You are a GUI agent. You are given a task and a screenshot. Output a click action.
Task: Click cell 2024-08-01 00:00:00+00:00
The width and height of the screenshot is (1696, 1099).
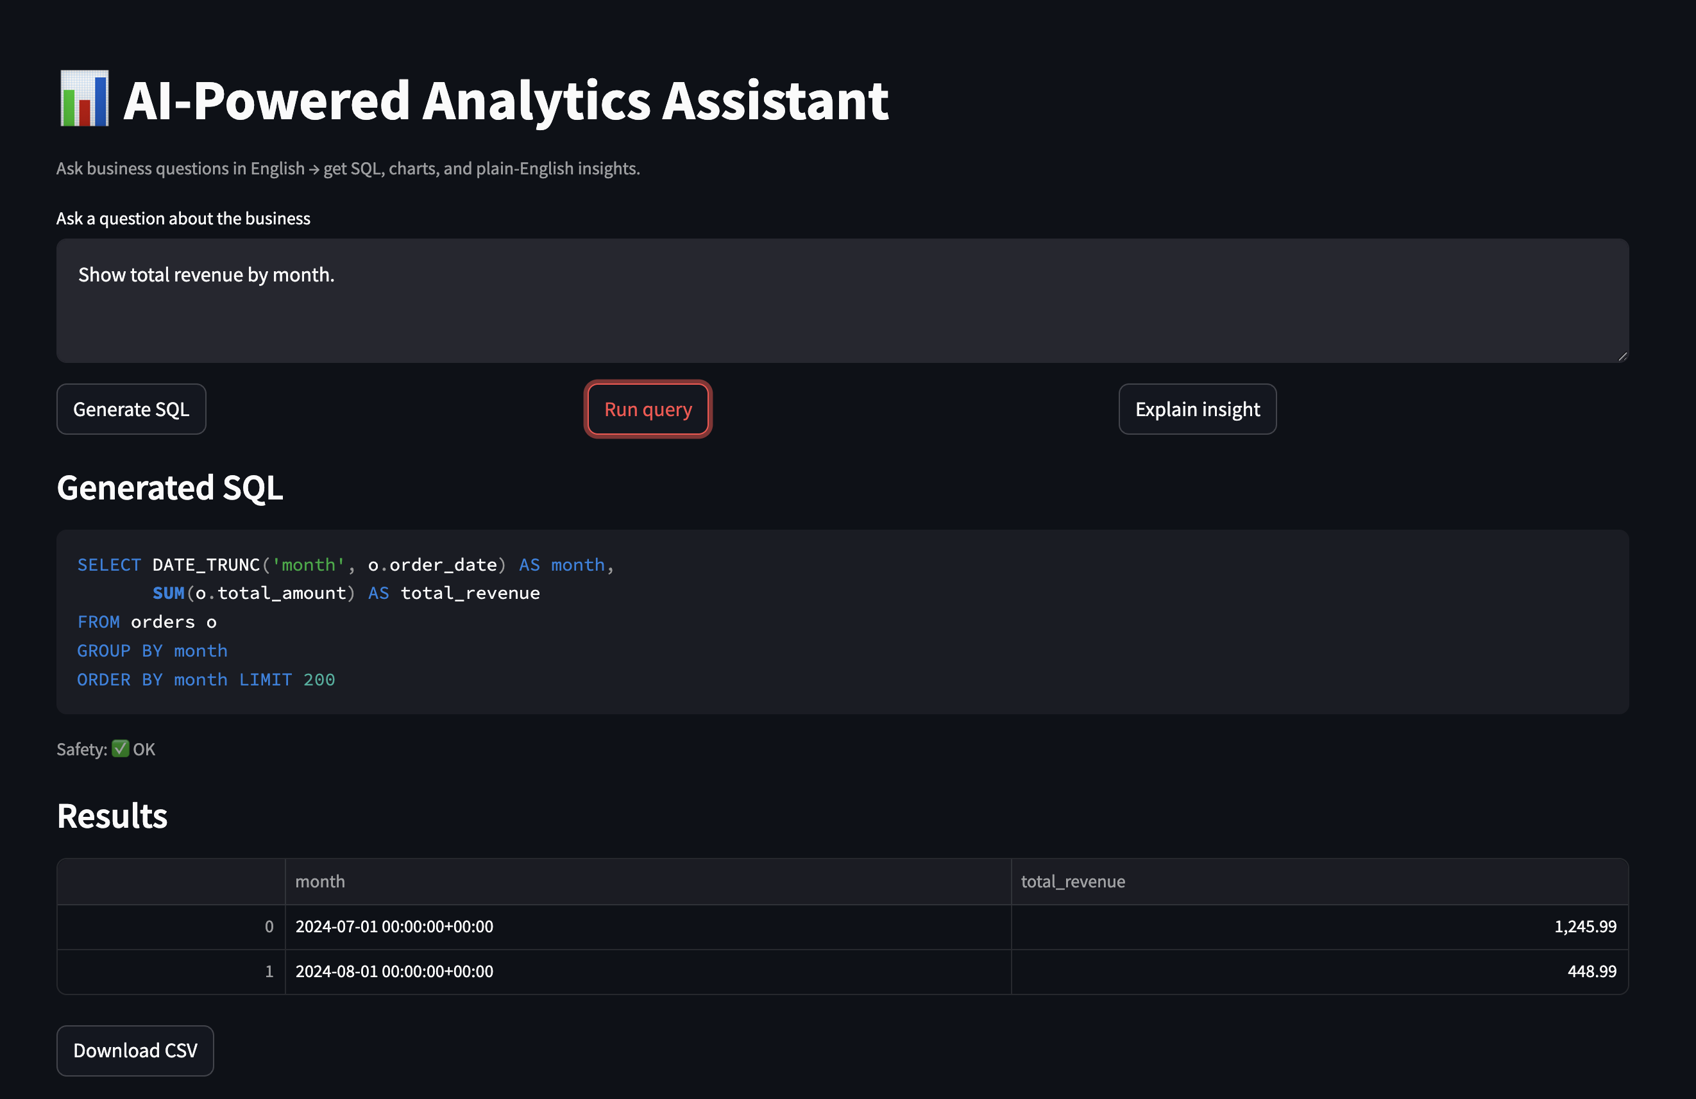click(x=648, y=971)
